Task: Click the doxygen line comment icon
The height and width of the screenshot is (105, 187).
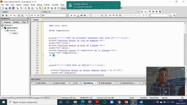Action: point(14,15)
